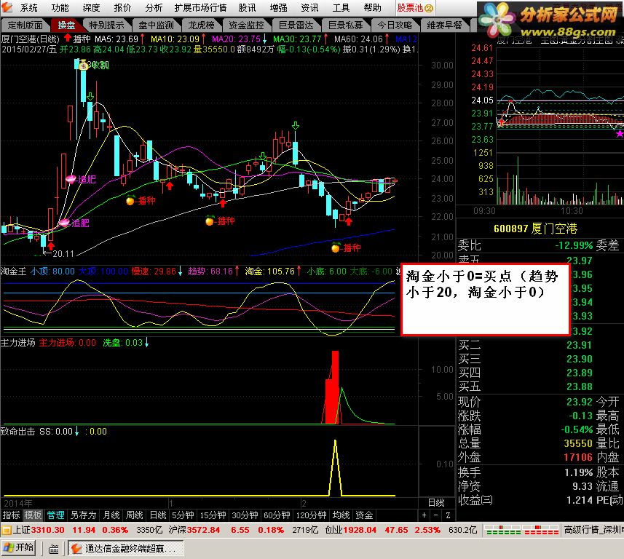Click the application logo icon in menu bar
Screen dimensions: 624x559
[7, 7]
